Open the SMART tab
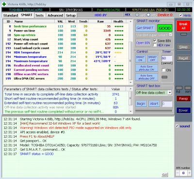The width and height of the screenshot is (194, 179). point(27,15)
